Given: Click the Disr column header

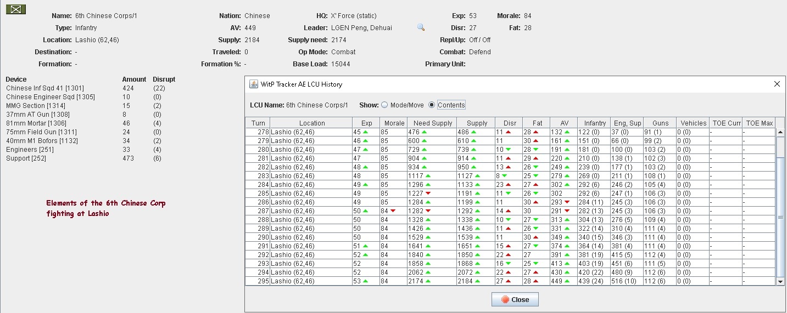Looking at the screenshot, I should [509, 123].
